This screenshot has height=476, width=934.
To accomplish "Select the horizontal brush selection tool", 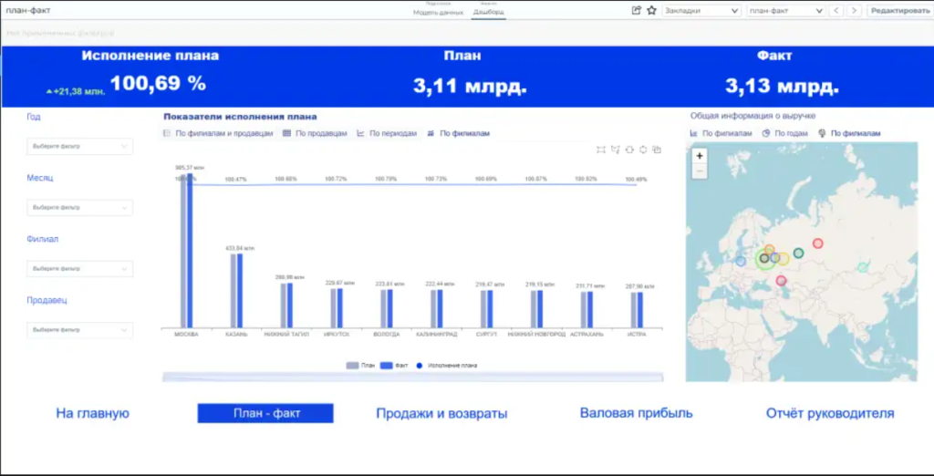I will [629, 150].
